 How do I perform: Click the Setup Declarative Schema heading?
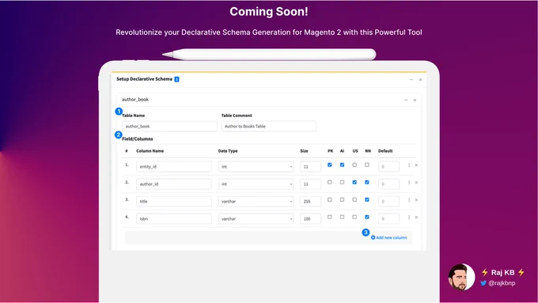(144, 79)
